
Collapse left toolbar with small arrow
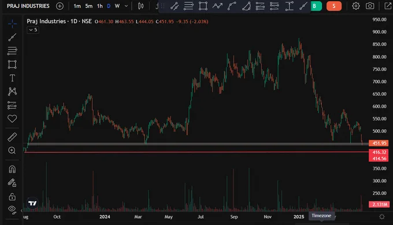click(21, 211)
